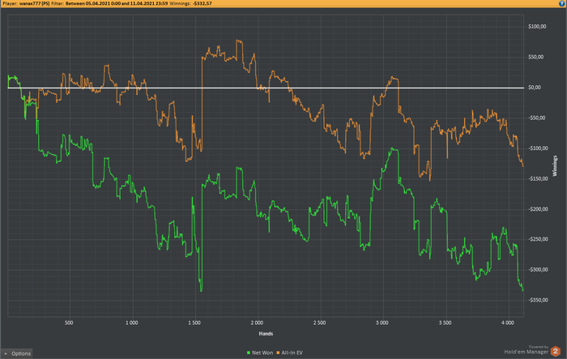
Task: Click the Powered by text near logo
Action: click(x=539, y=347)
